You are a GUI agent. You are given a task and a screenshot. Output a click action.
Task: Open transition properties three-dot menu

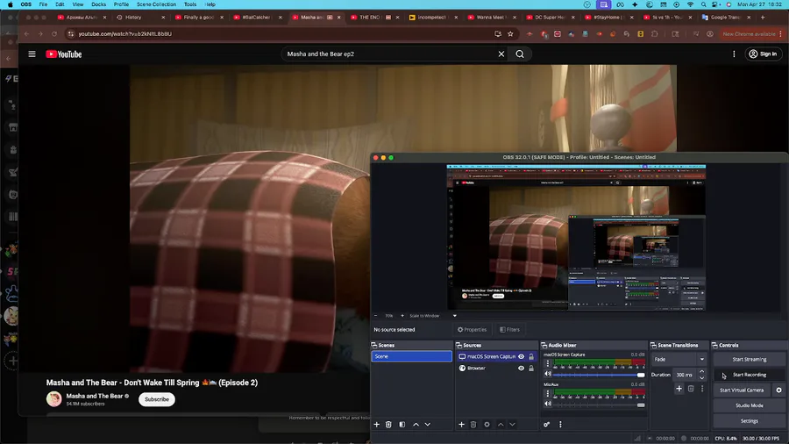pyautogui.click(x=702, y=389)
